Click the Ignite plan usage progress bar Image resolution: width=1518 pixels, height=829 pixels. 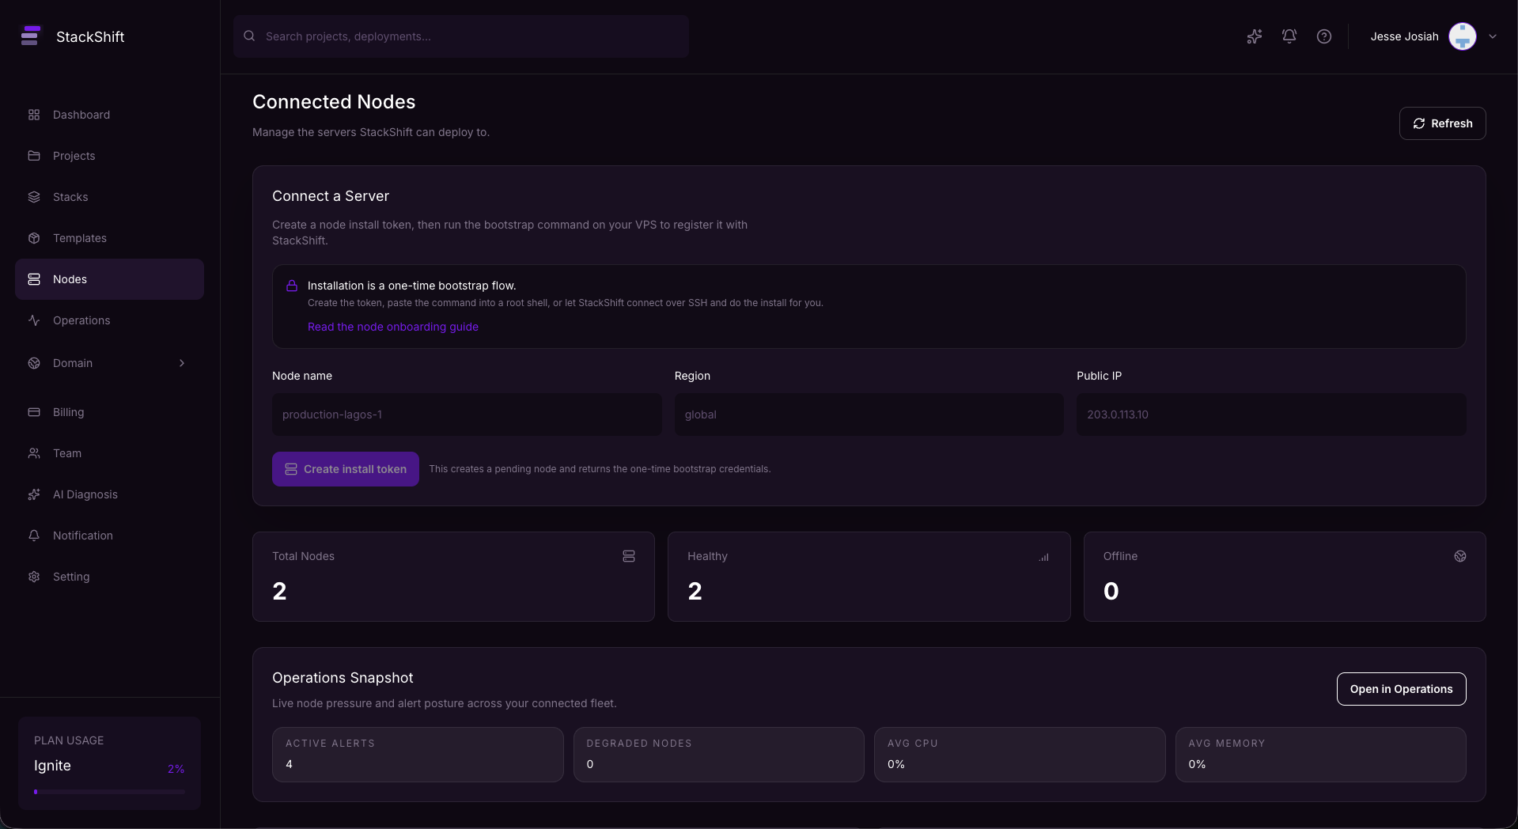click(x=109, y=791)
